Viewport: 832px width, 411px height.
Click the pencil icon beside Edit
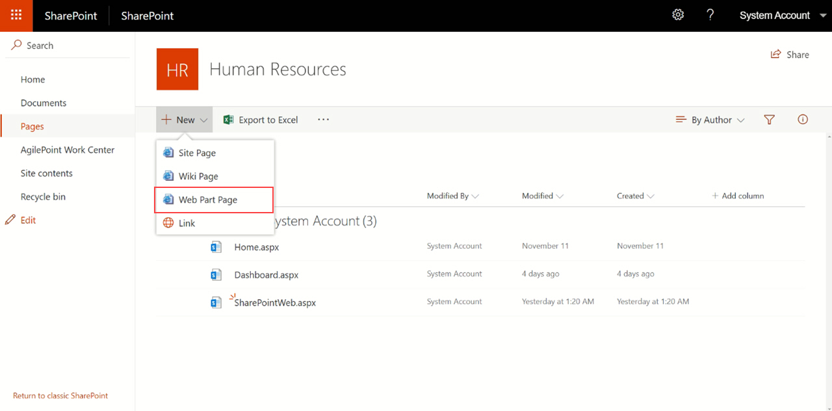(x=10, y=220)
